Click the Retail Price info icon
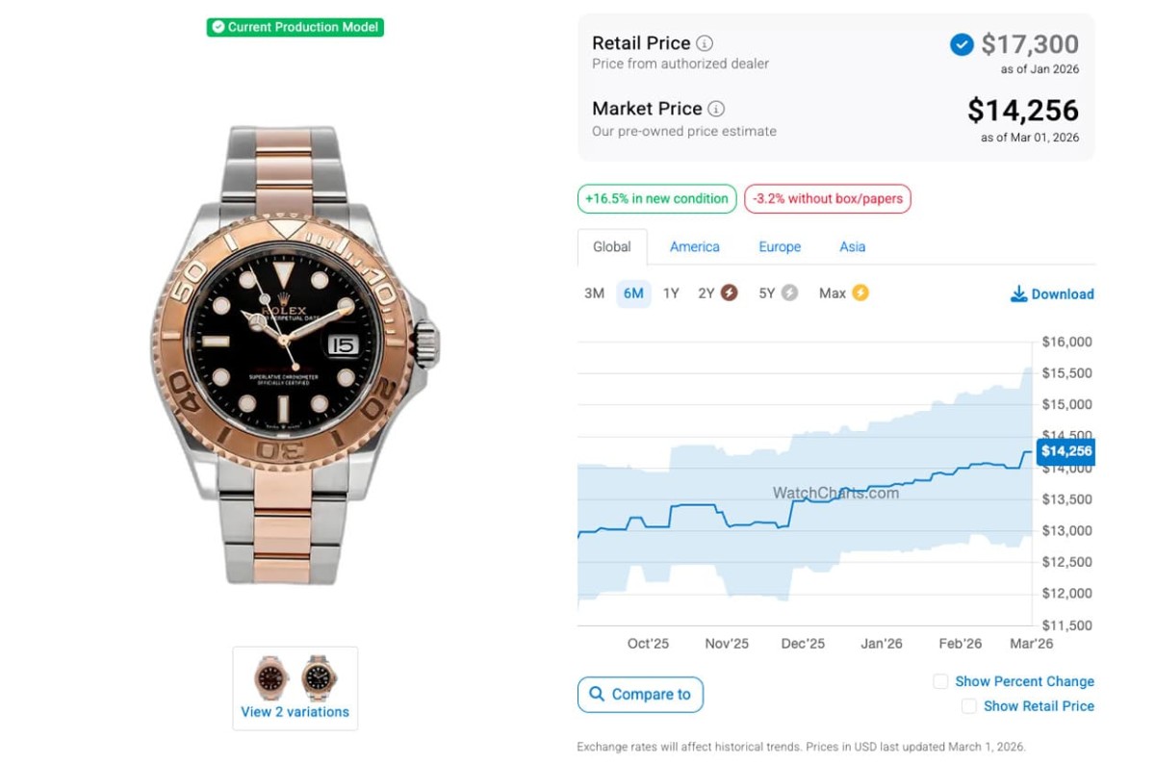The height and width of the screenshot is (764, 1155). click(x=705, y=43)
